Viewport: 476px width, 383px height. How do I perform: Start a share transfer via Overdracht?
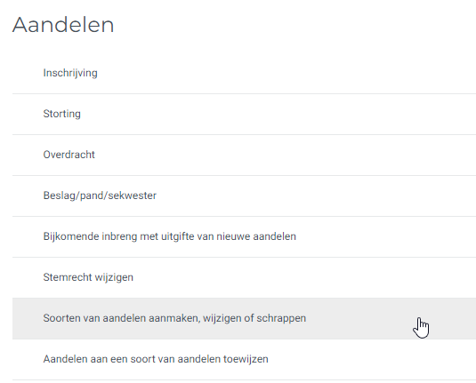point(244,155)
